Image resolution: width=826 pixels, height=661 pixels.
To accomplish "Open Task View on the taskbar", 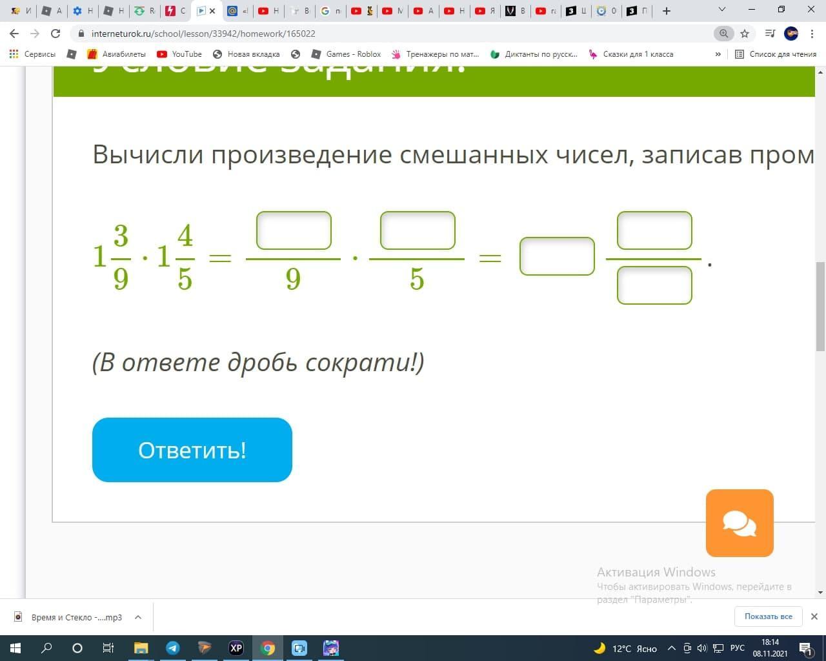I will [x=108, y=648].
